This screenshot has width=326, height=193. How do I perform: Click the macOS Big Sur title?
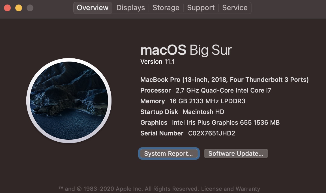point(186,50)
